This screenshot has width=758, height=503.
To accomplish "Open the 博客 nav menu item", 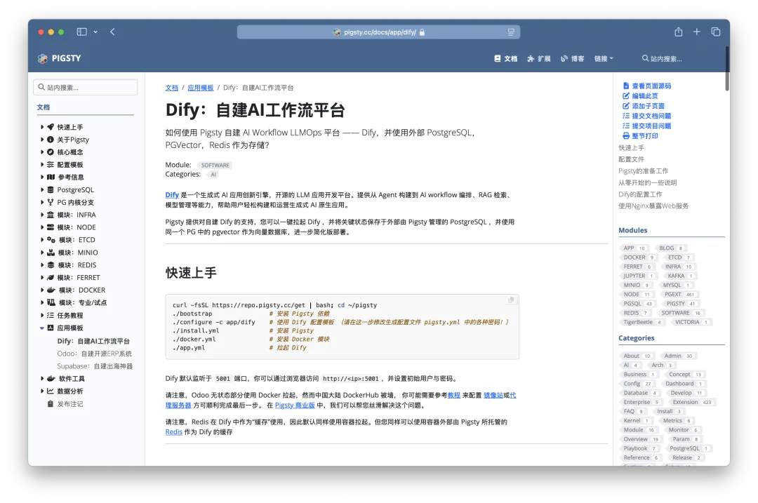I will click(573, 58).
